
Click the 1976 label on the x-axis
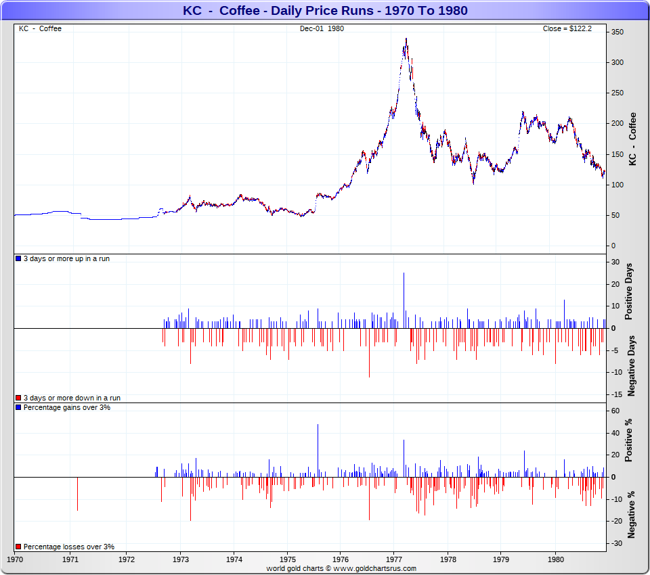[x=341, y=559]
